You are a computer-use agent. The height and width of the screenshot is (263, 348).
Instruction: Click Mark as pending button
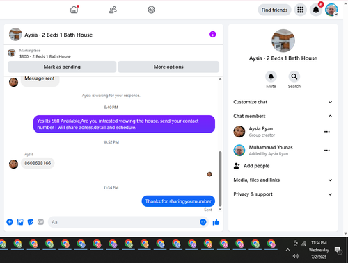[x=62, y=67]
